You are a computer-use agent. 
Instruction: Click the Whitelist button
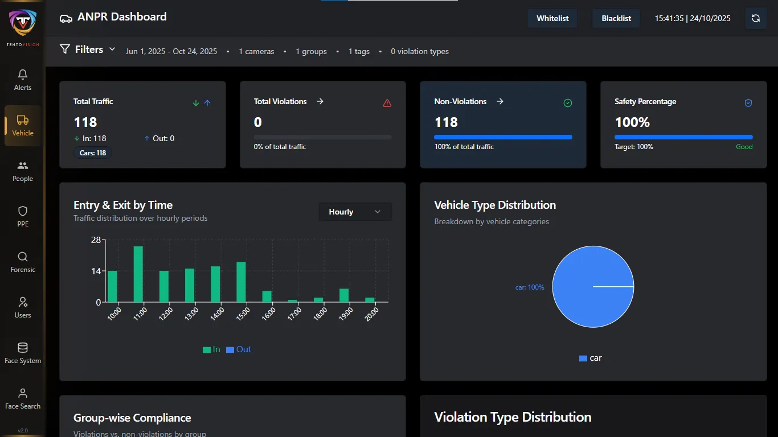(552, 18)
